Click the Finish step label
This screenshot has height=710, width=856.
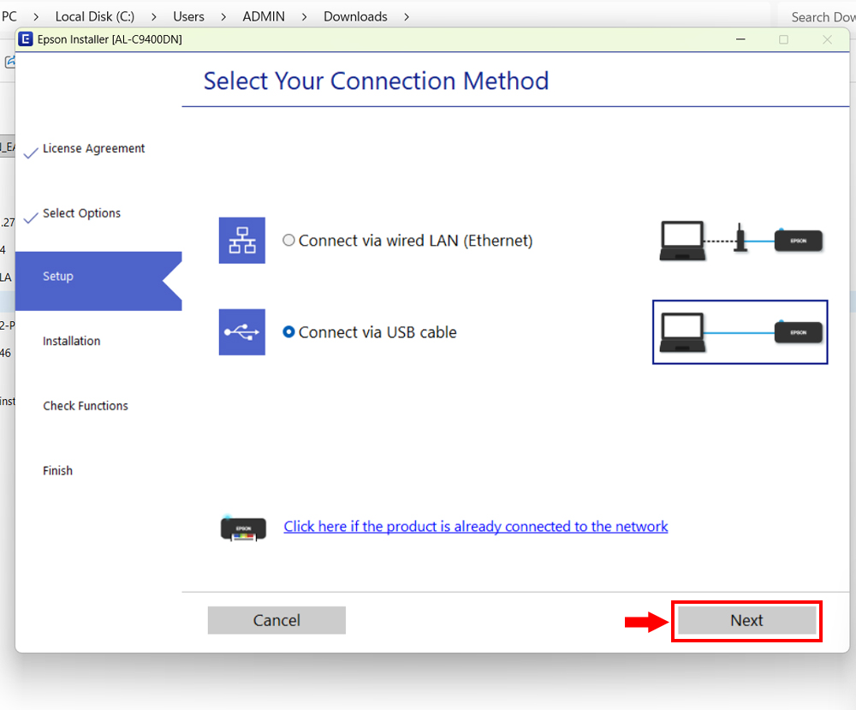57,471
